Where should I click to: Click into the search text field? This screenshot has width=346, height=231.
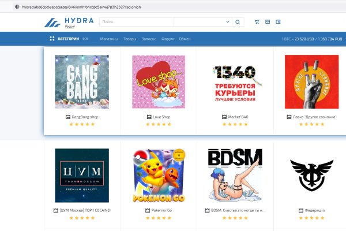click(136, 23)
